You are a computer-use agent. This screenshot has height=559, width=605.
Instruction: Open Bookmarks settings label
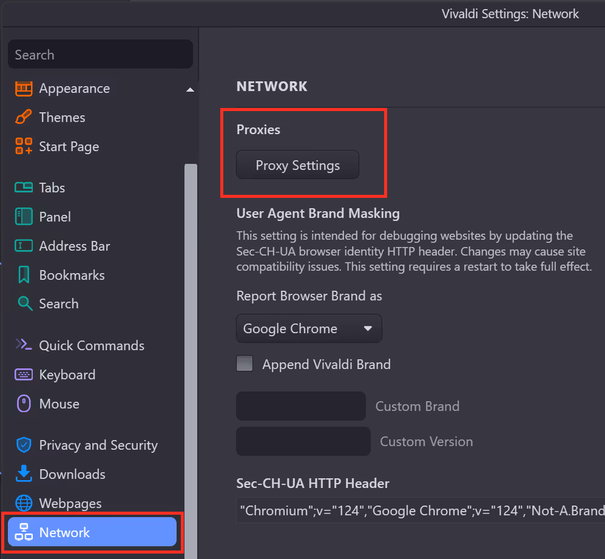72,276
